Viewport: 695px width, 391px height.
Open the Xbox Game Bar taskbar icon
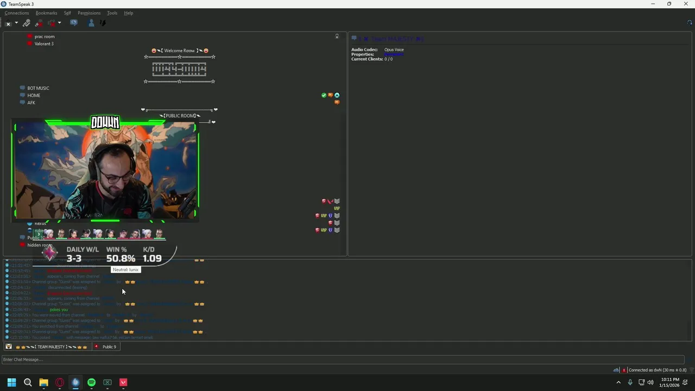108,382
